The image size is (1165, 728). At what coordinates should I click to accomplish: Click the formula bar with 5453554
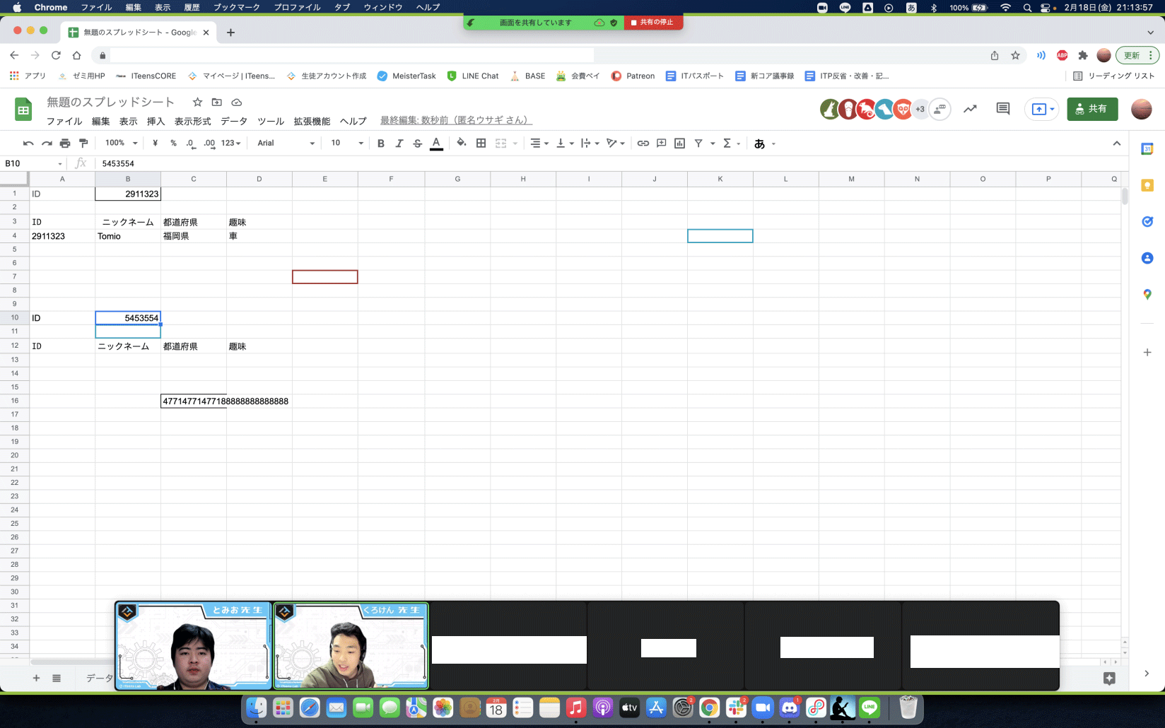coord(608,163)
